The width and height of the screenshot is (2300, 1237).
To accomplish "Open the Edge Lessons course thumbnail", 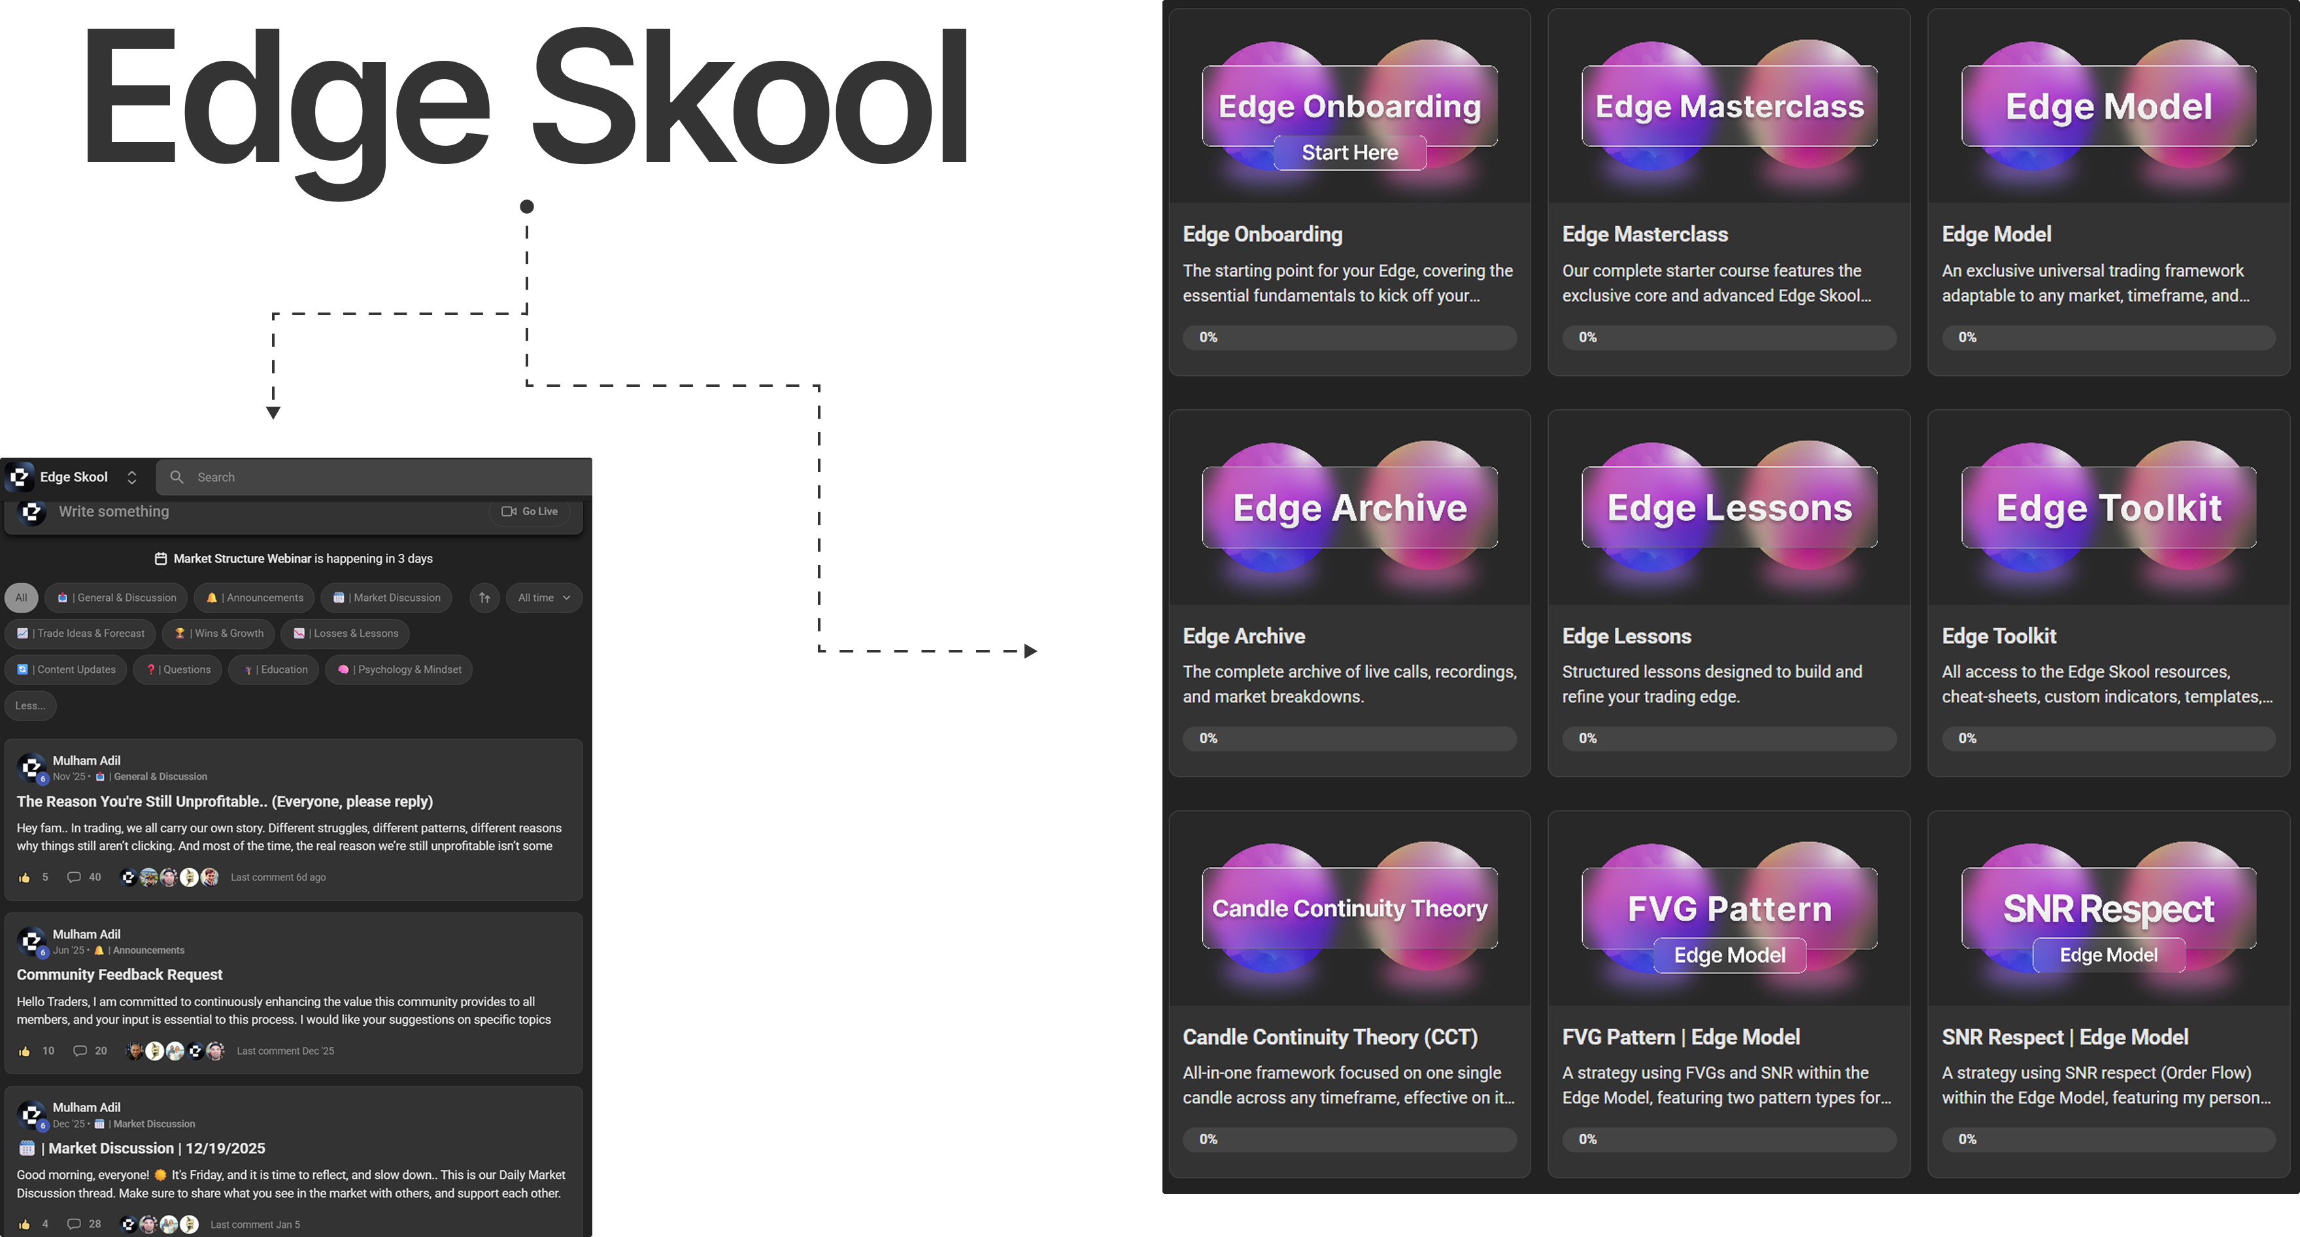I will [1729, 507].
